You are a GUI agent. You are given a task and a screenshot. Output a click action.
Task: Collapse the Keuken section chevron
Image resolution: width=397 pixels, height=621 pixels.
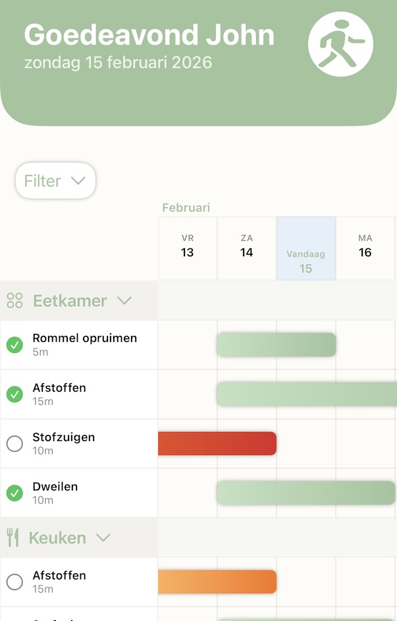tap(103, 538)
